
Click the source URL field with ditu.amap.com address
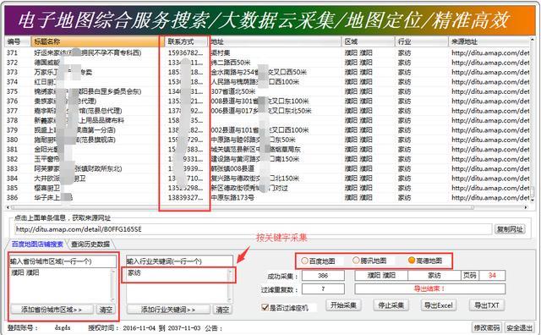(x=254, y=229)
